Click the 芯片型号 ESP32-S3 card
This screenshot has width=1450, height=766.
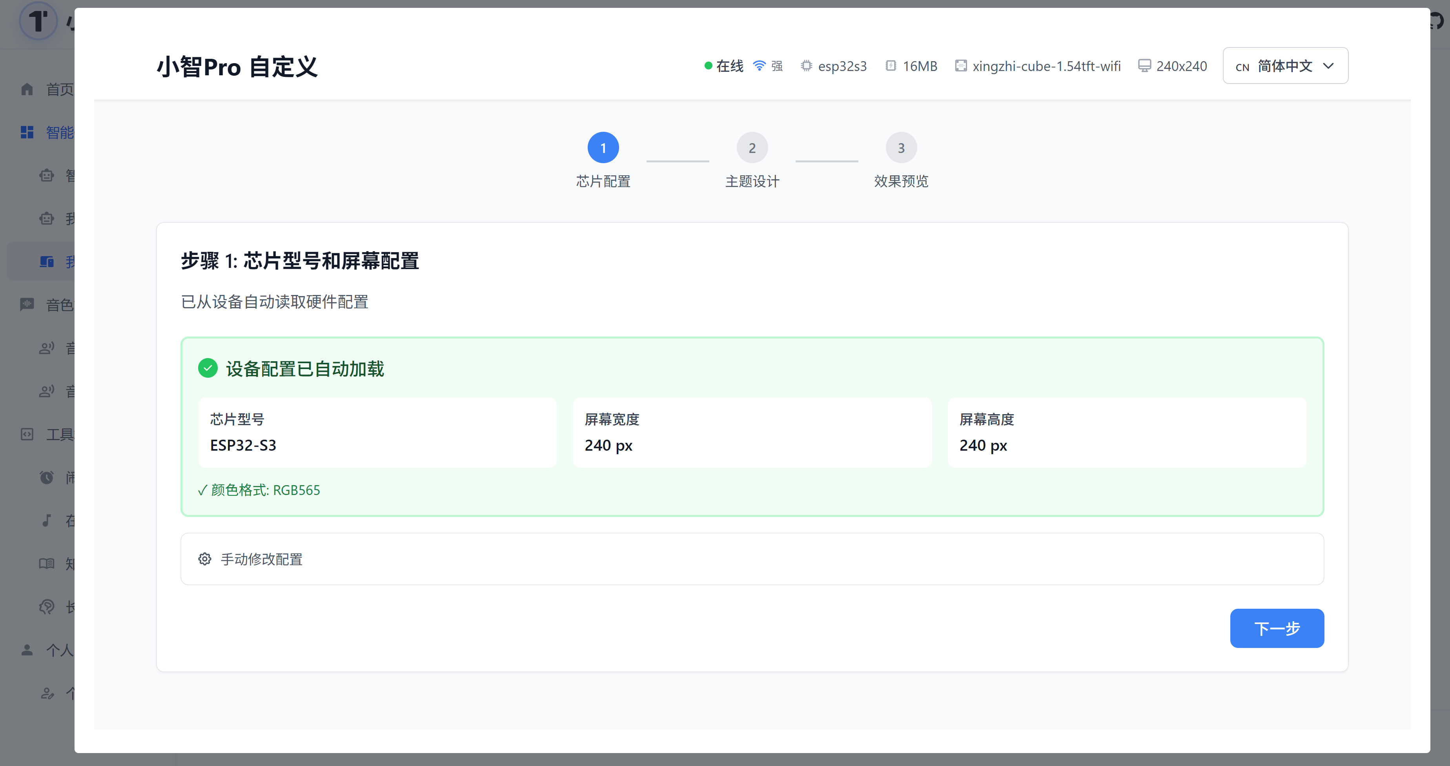click(x=377, y=432)
